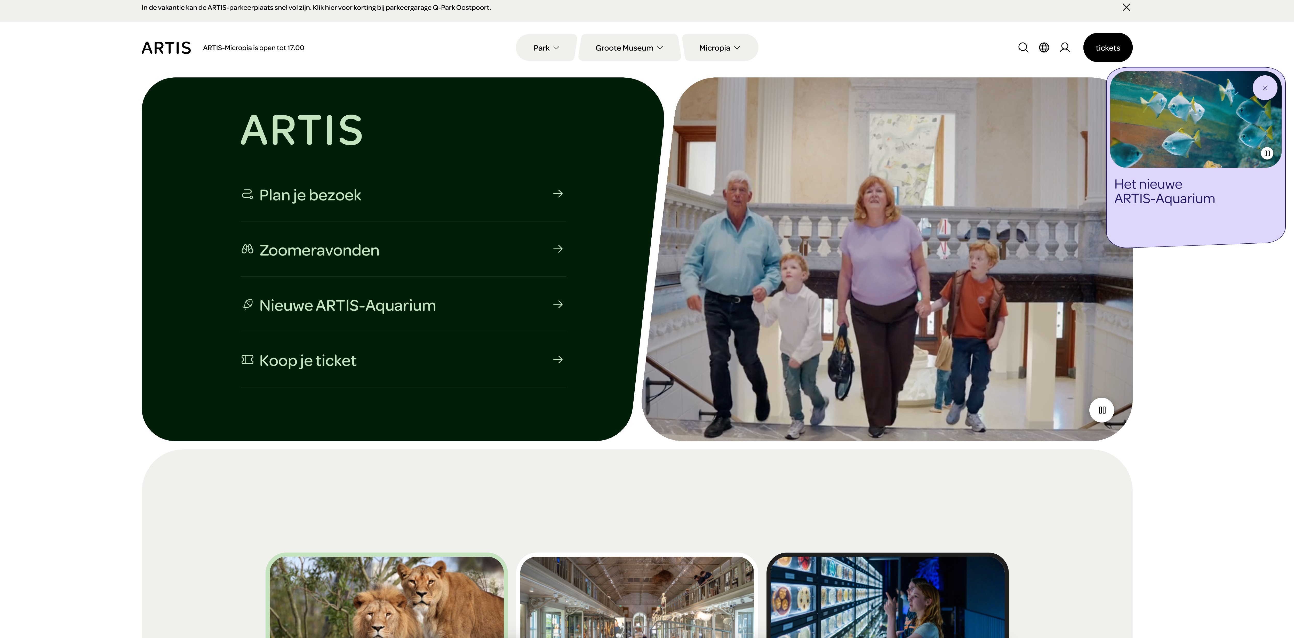
Task: Open the language globe icon
Action: pos(1044,48)
